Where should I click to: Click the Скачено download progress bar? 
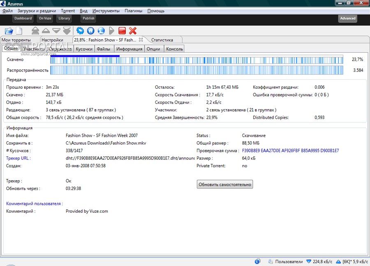coord(197,60)
